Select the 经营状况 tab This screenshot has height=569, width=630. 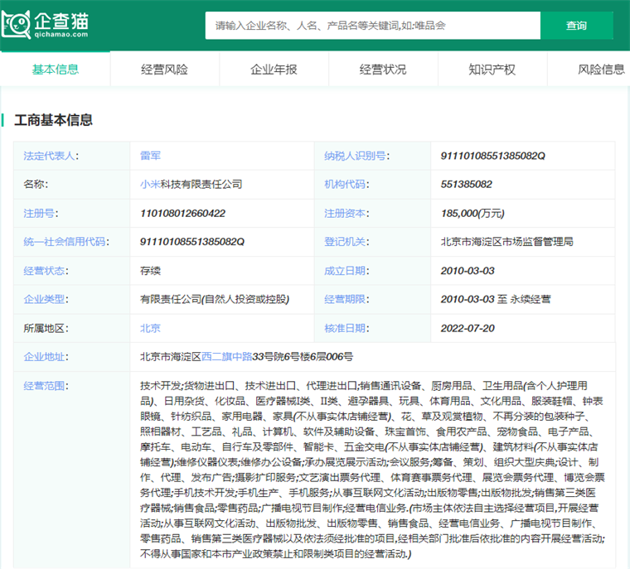(x=383, y=70)
